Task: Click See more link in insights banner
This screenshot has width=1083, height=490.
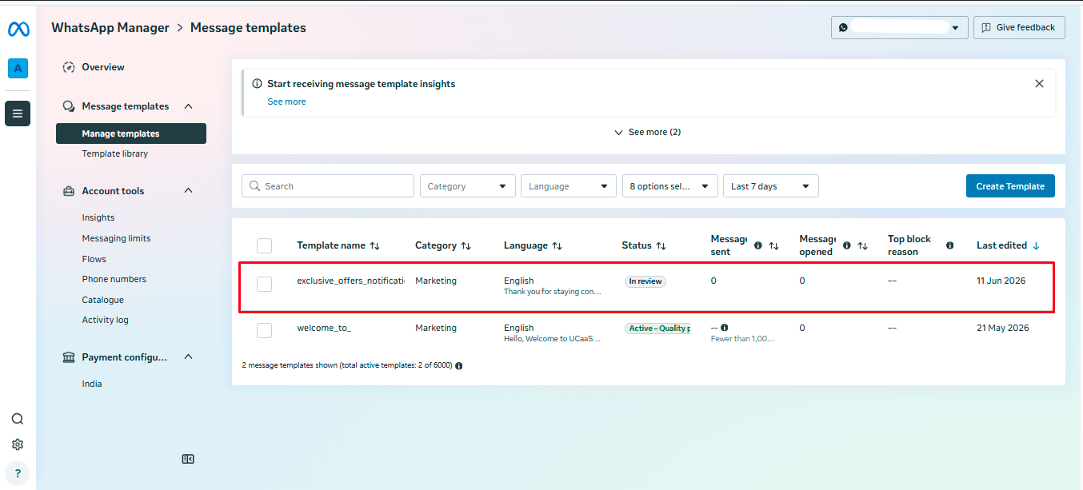Action: (286, 102)
